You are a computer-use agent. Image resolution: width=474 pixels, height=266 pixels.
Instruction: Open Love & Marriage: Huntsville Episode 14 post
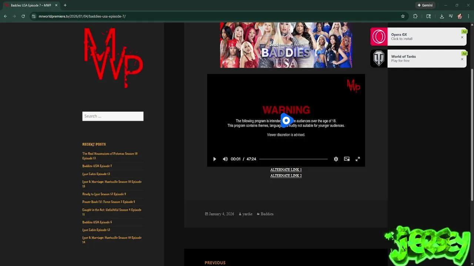(x=112, y=240)
